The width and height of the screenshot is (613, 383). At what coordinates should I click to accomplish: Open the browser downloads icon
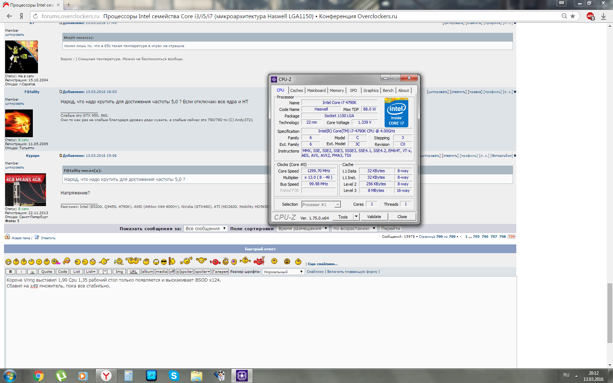[x=604, y=16]
